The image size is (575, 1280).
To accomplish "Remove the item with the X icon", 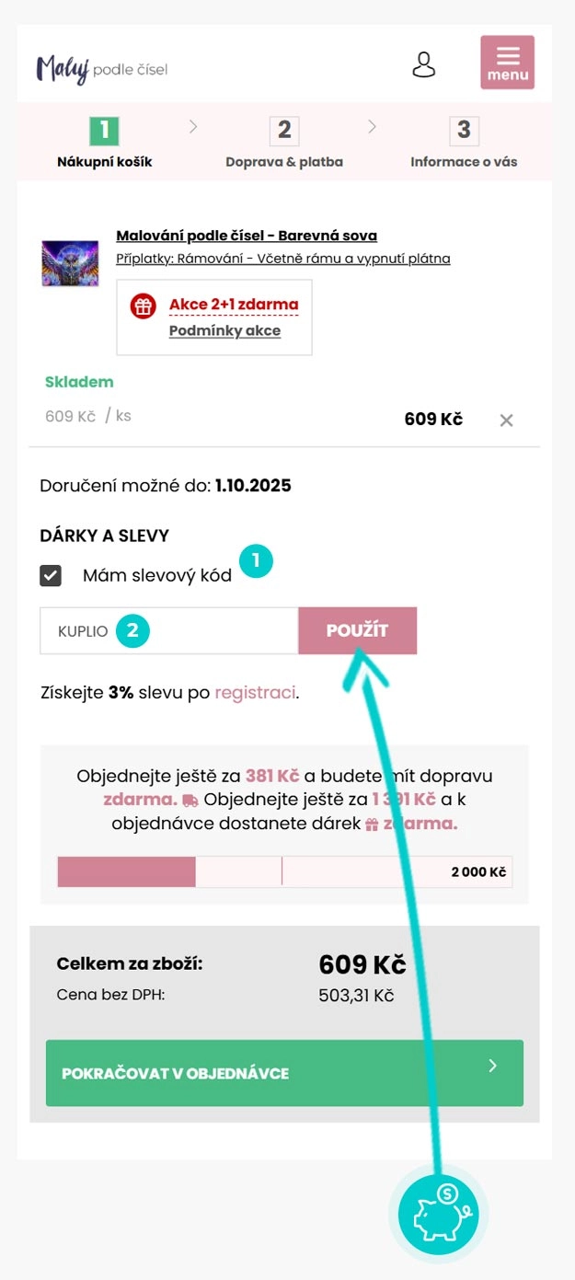I will pos(506,421).
